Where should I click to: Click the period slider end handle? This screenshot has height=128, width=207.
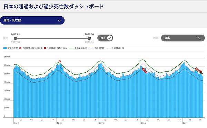(89, 38)
